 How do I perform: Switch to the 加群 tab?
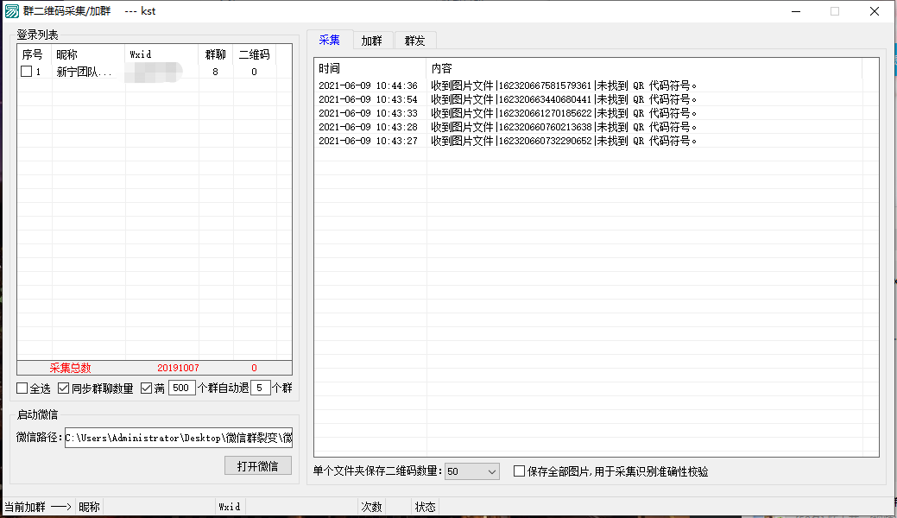pos(372,41)
